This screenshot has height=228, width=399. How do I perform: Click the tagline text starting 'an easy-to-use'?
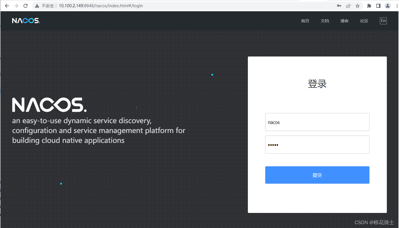pyautogui.click(x=99, y=130)
